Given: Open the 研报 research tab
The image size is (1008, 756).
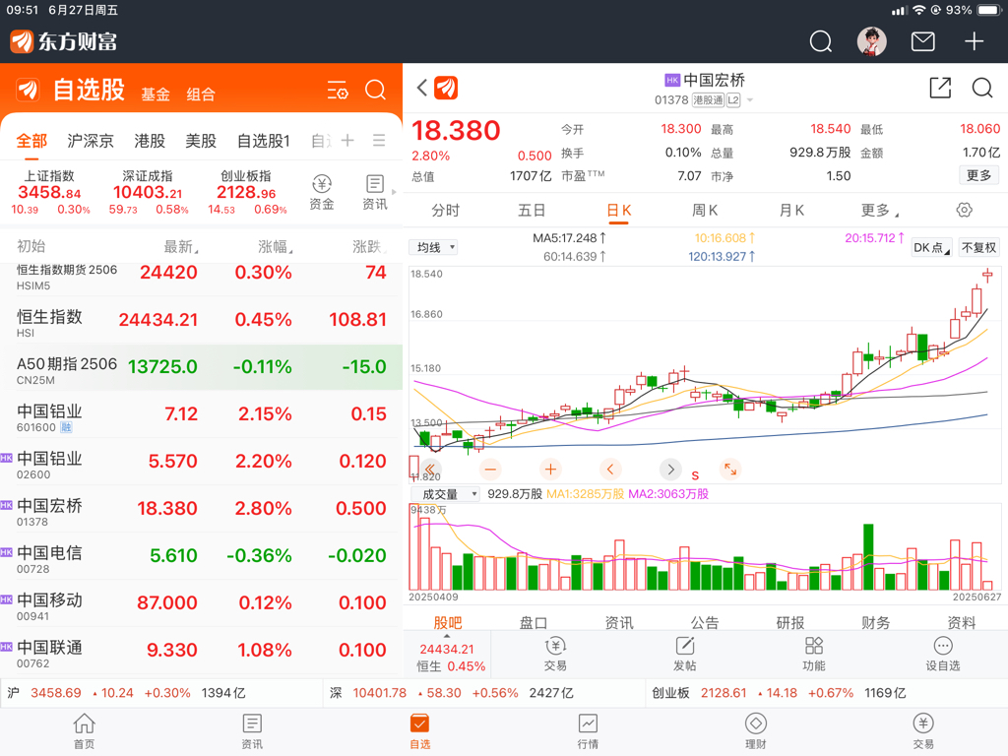Looking at the screenshot, I should point(790,622).
